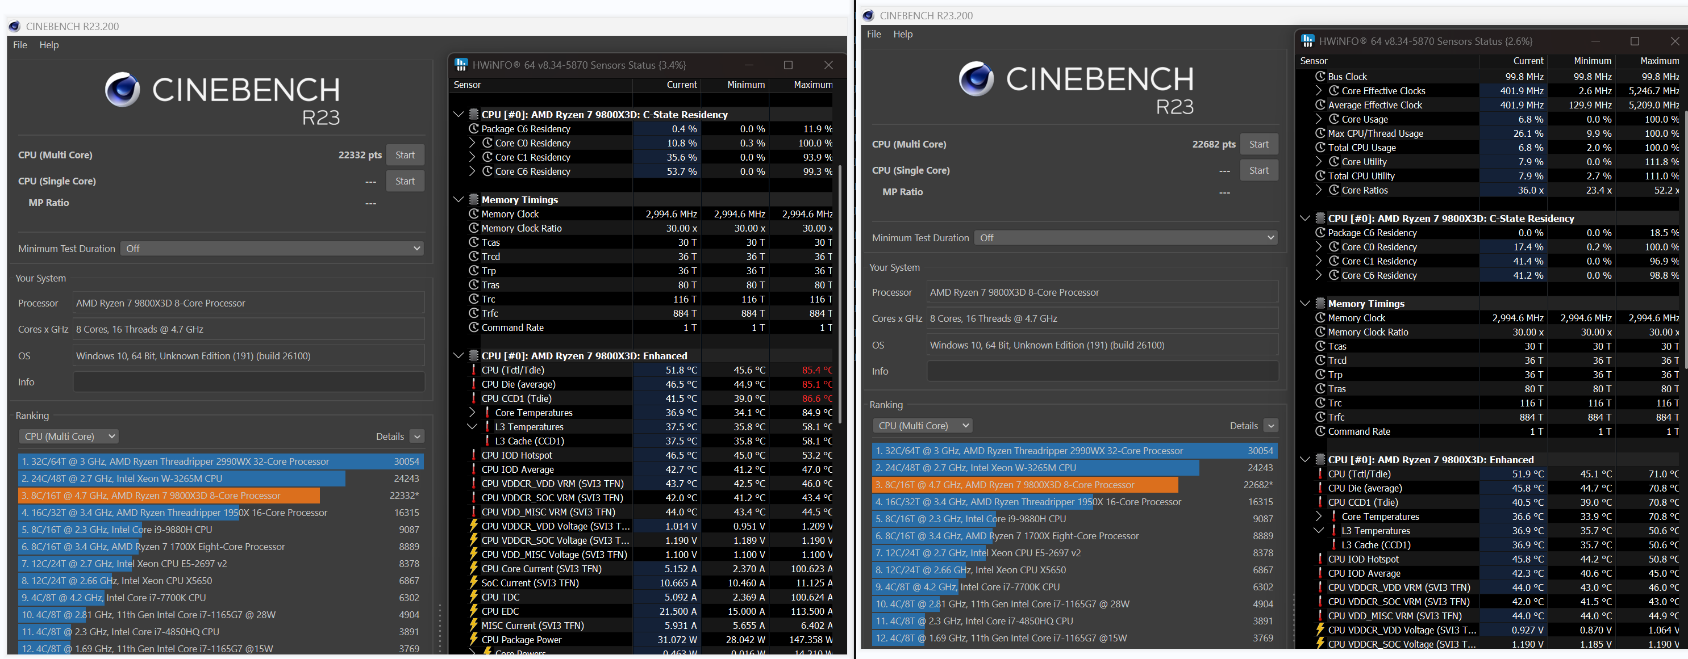The width and height of the screenshot is (1688, 659).
Task: Open the CPU (Multi Core) ranking dropdown on right
Action: click(x=922, y=425)
